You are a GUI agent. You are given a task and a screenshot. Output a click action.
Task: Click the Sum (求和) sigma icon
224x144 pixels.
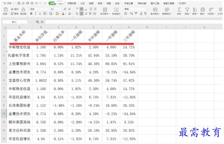pyautogui.click(x=179, y=10)
